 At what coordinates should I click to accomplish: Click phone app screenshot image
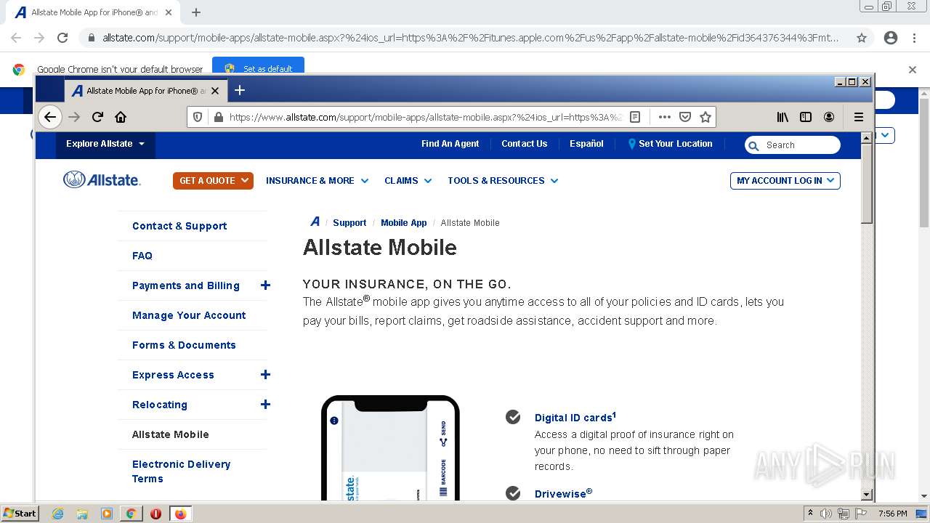(x=391, y=448)
